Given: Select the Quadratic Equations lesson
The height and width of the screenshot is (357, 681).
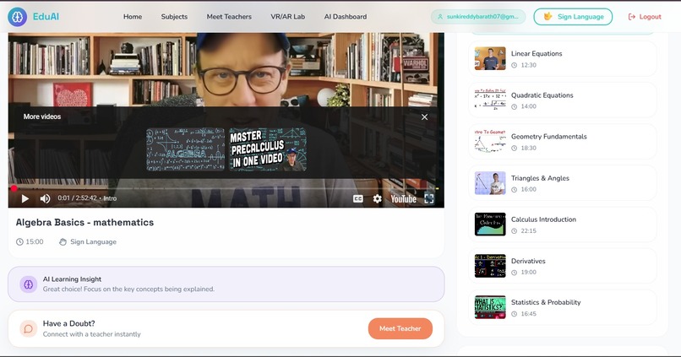Looking at the screenshot, I should [x=563, y=100].
